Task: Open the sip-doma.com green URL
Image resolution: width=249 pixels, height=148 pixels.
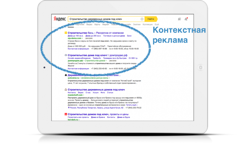Action: tap(74, 38)
